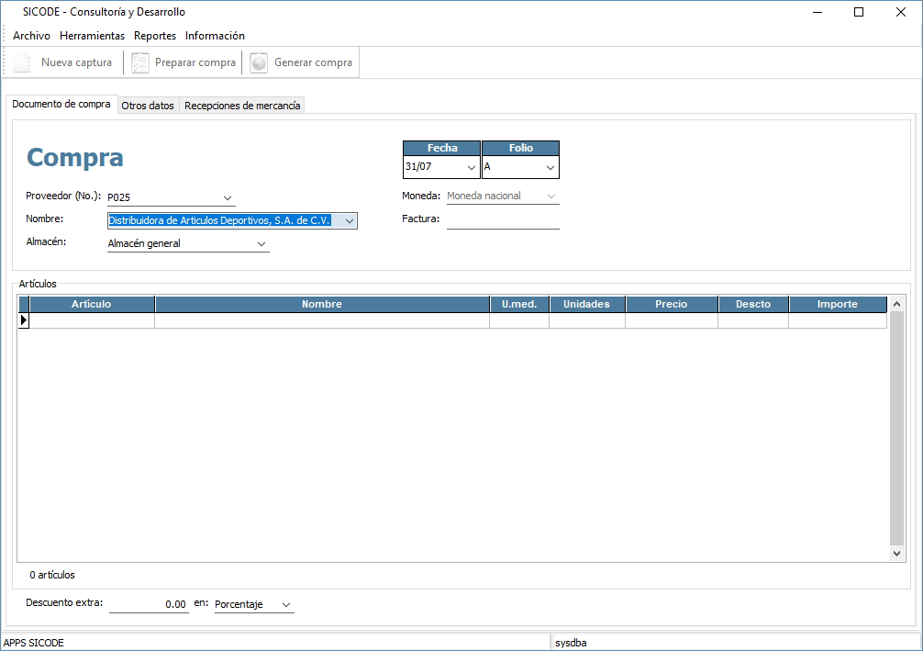The width and height of the screenshot is (923, 651).
Task: Open the Información menu
Action: point(215,36)
